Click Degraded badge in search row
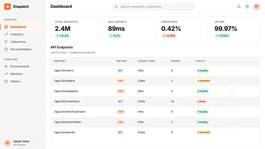Screen dimensions: 265x149 [x=204, y=132]
